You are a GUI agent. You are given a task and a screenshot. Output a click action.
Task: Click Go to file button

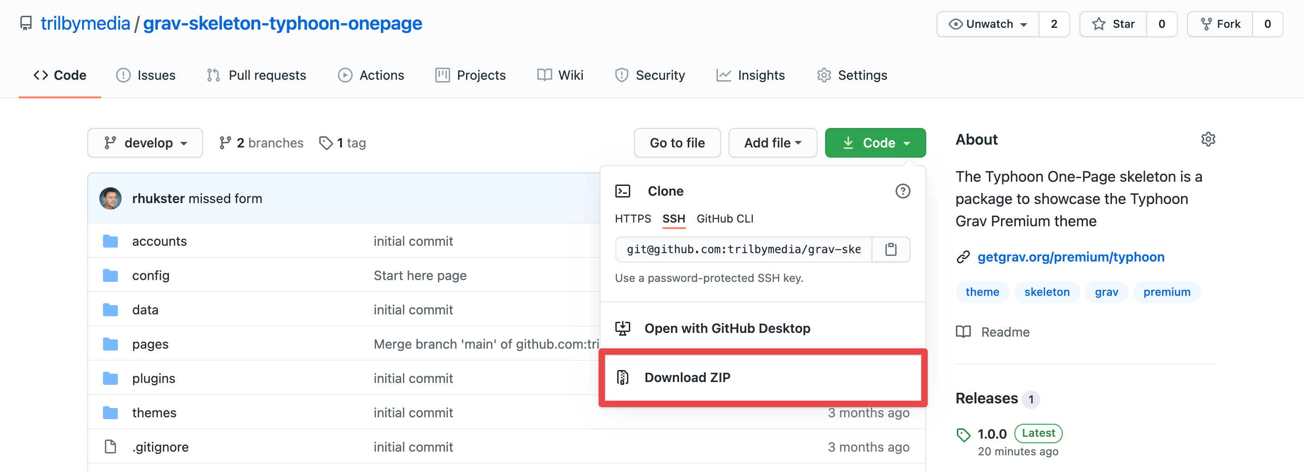click(678, 143)
